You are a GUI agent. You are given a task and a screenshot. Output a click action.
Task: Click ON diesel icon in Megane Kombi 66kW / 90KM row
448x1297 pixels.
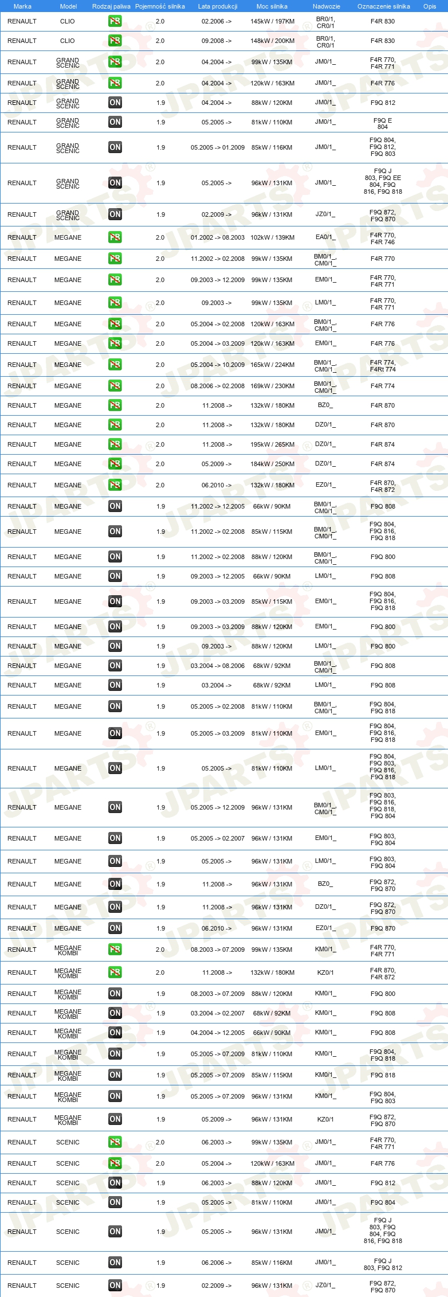pos(115,1033)
